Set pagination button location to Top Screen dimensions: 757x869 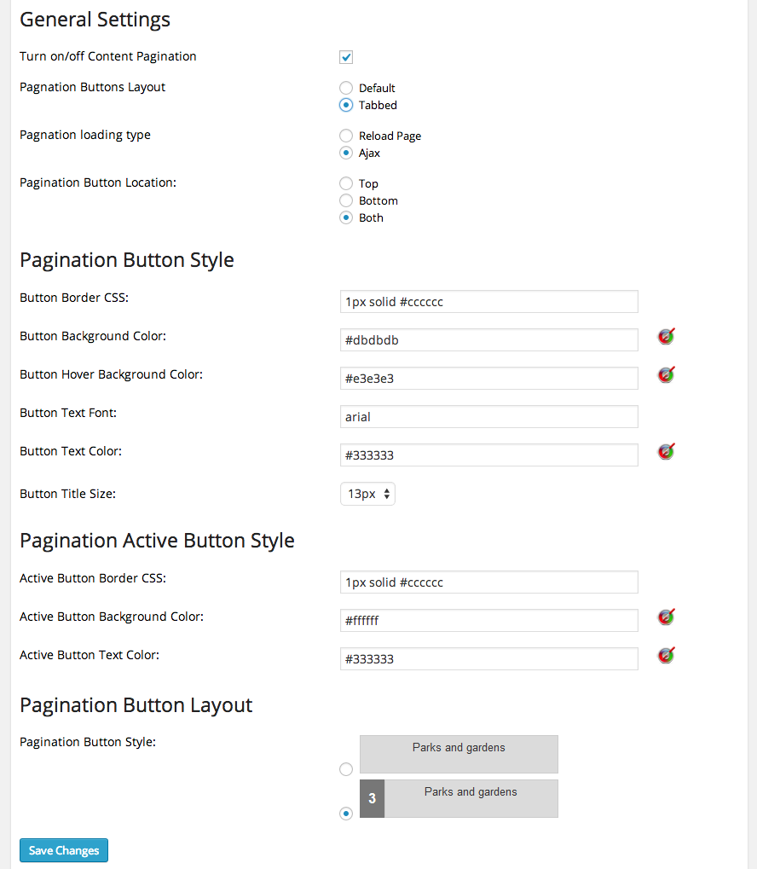coord(346,183)
